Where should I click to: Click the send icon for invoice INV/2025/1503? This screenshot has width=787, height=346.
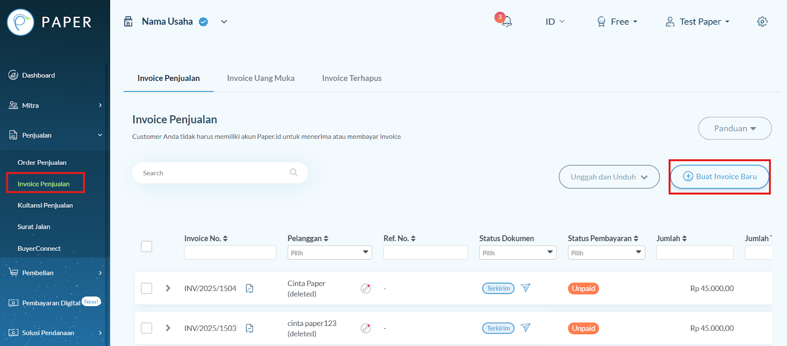[525, 328]
